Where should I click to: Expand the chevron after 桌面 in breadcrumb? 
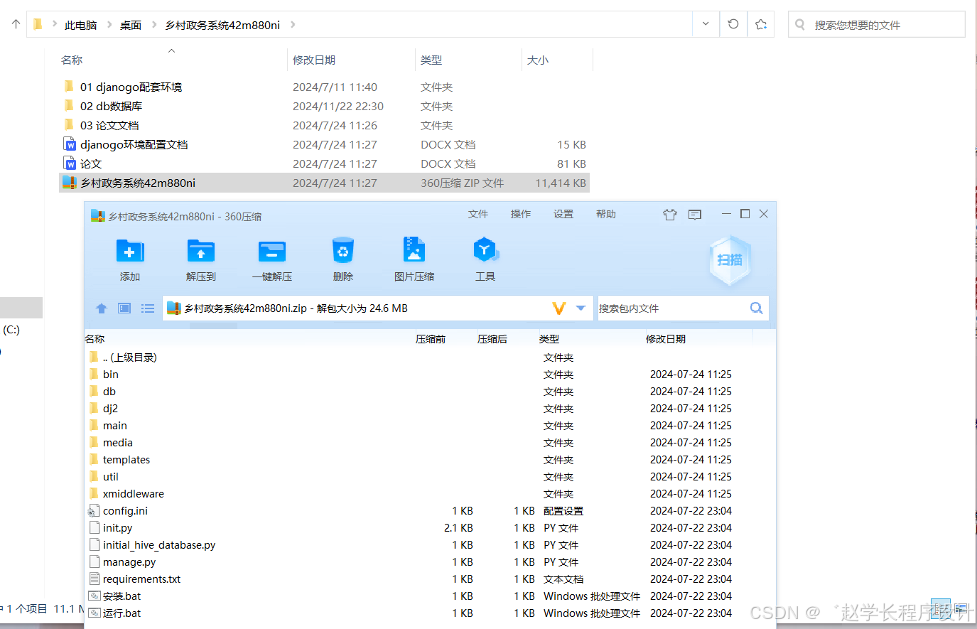[153, 25]
